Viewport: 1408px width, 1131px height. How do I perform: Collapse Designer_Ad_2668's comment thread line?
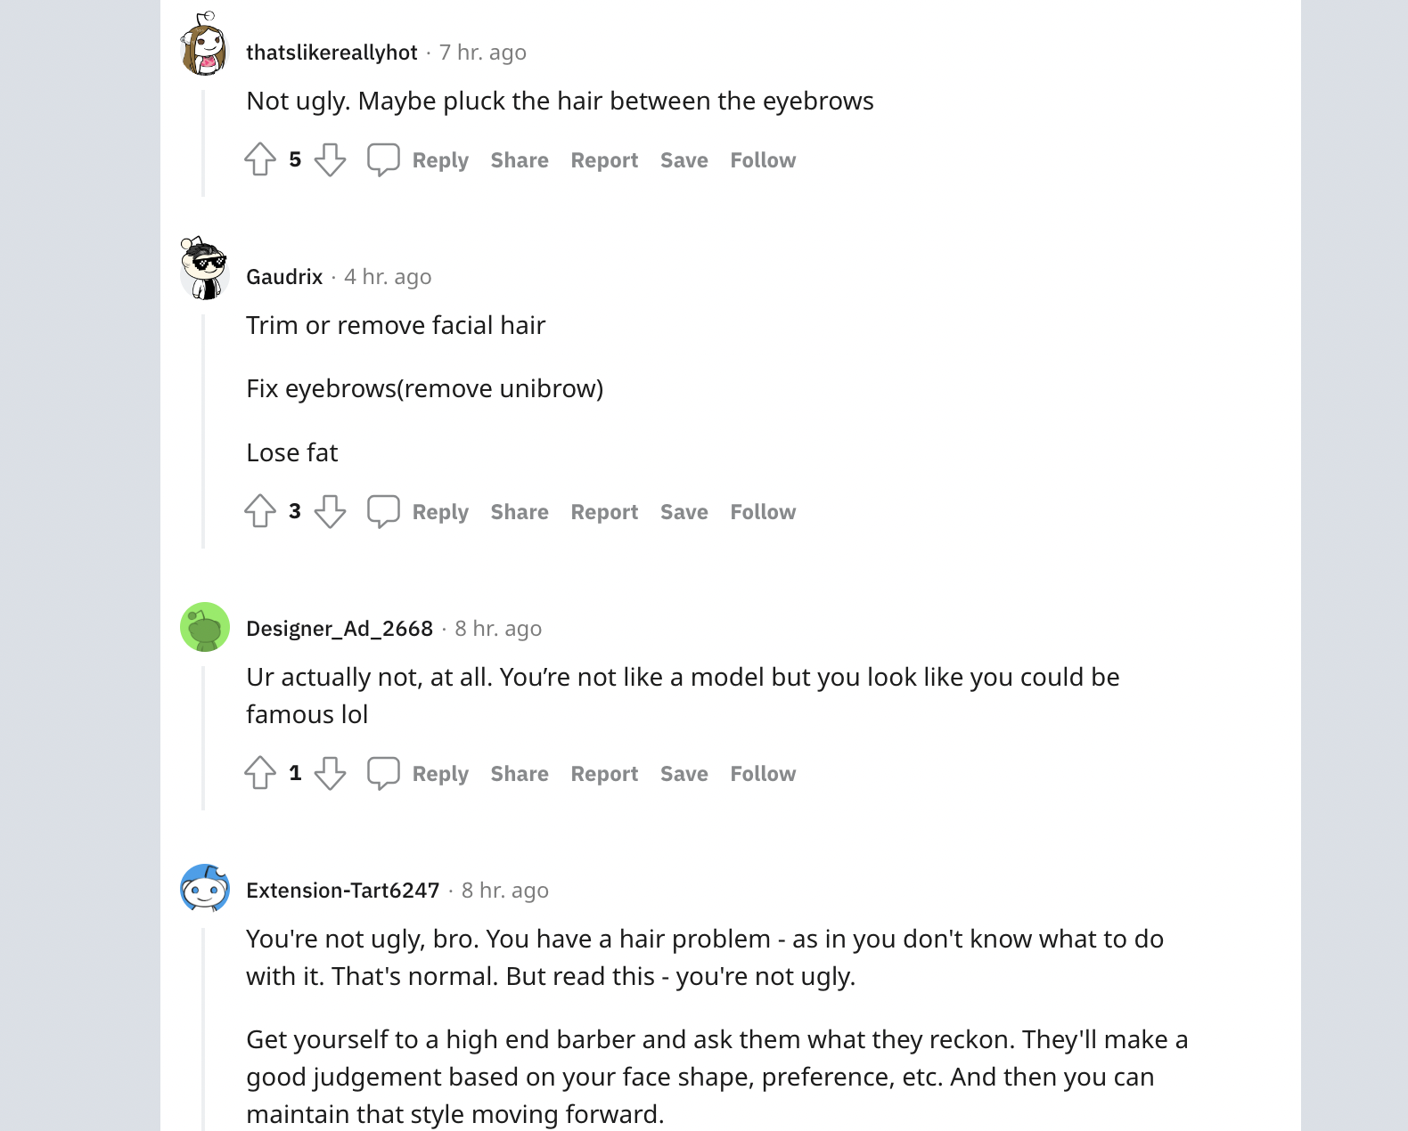pyautogui.click(x=203, y=737)
